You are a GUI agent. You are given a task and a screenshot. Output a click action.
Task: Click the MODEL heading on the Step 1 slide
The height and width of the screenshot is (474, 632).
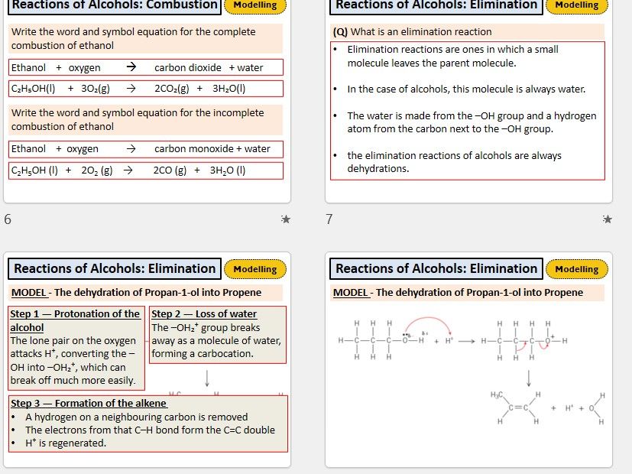tap(145, 293)
